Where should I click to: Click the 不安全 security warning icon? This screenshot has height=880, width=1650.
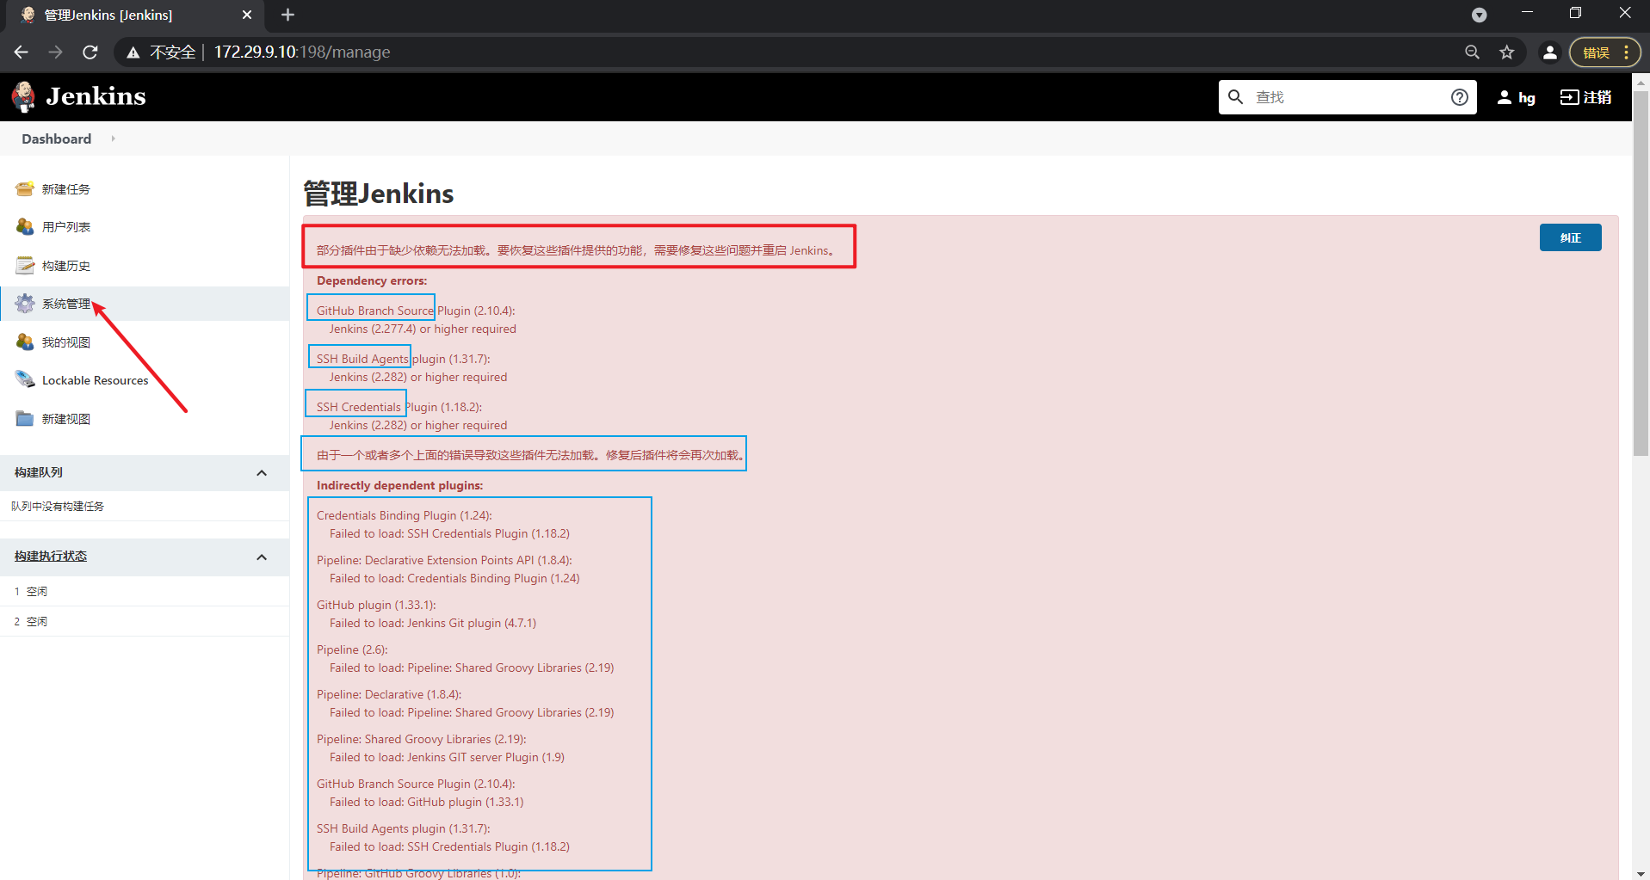pyautogui.click(x=133, y=52)
